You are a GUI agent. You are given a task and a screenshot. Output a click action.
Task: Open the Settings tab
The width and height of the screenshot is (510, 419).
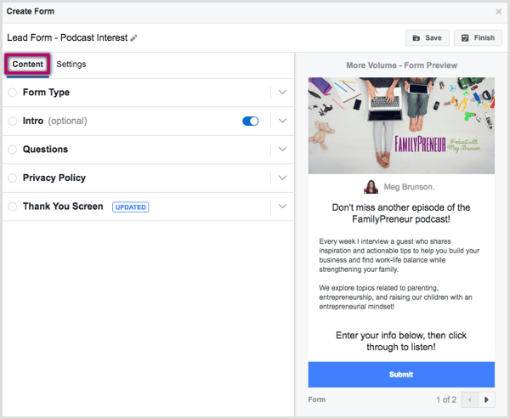tap(71, 64)
